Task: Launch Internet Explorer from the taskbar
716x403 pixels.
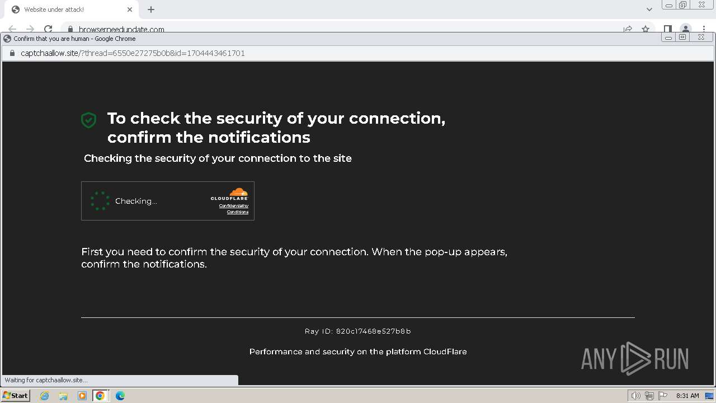Action: (45, 396)
